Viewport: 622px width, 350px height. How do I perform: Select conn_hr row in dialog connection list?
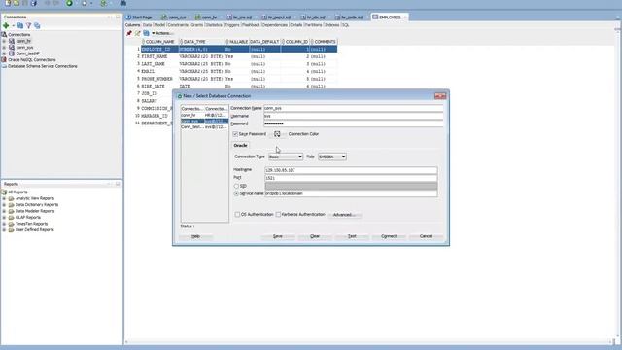tap(205, 115)
